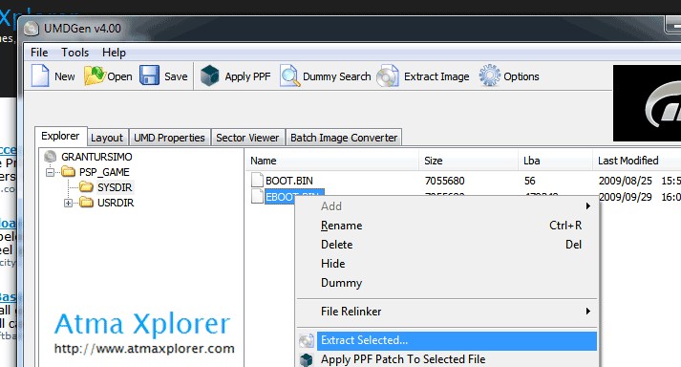Screen dimensions: 681x367
Task: Sort by the Last Modified column header
Action: [x=637, y=161]
